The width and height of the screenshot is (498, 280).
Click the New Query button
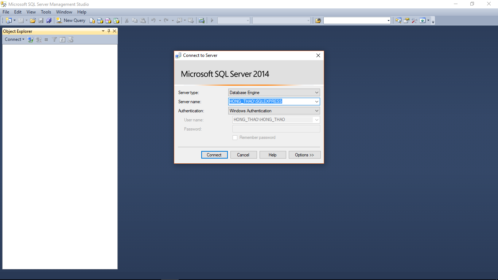coord(71,20)
